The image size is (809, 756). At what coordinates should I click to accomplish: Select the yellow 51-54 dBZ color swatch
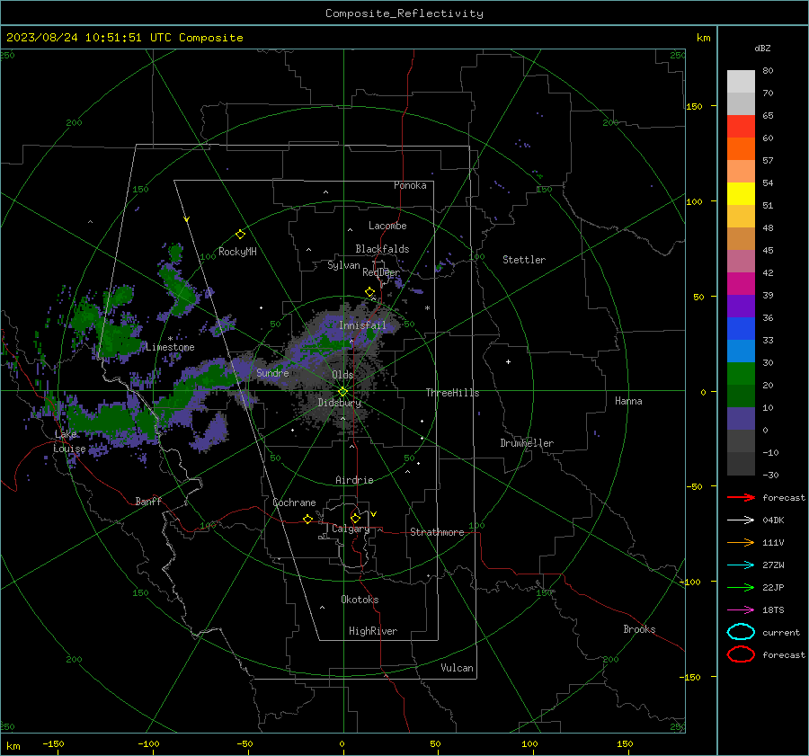(x=741, y=193)
